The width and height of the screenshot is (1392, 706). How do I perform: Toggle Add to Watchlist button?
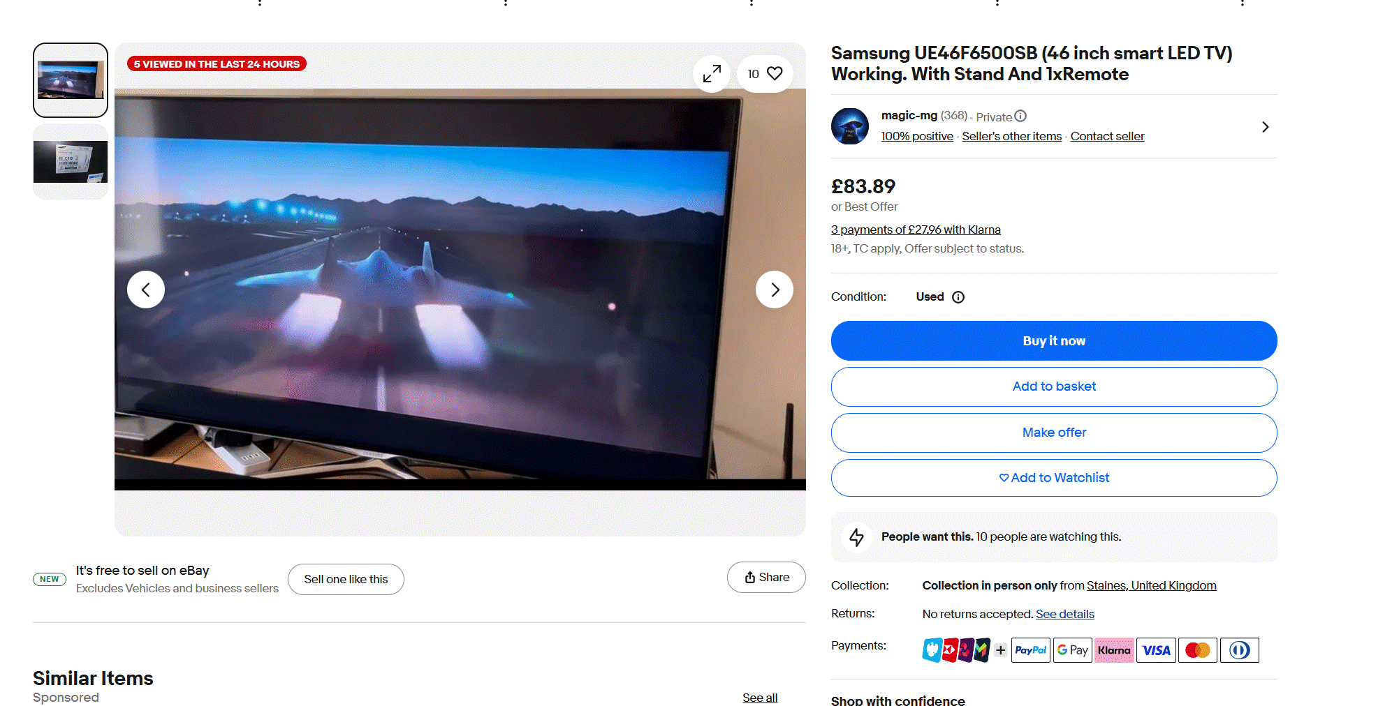(x=1053, y=478)
